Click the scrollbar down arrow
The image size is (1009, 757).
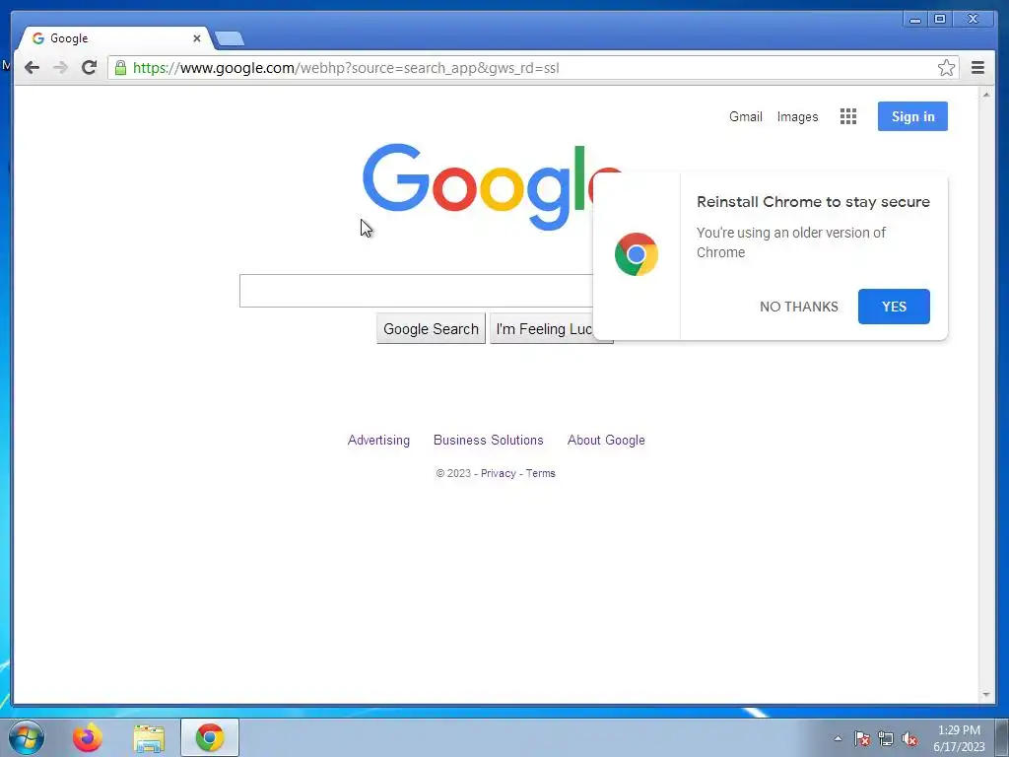[x=985, y=695]
